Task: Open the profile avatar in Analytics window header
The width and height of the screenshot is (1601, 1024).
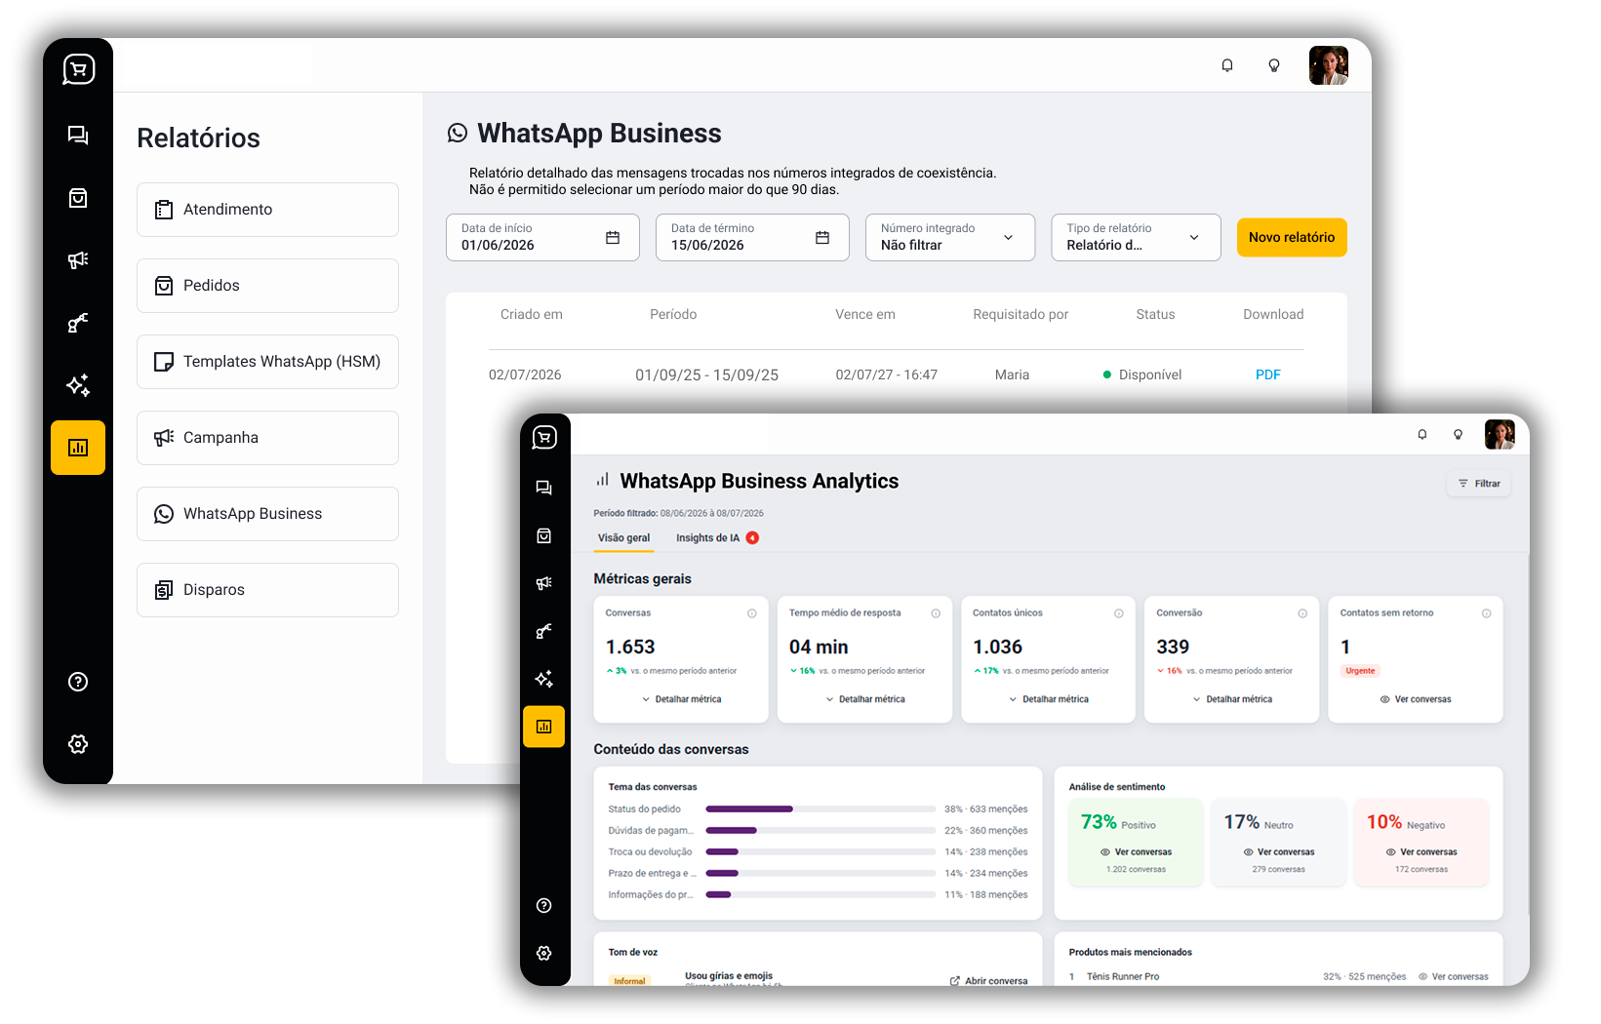Action: [x=1500, y=434]
